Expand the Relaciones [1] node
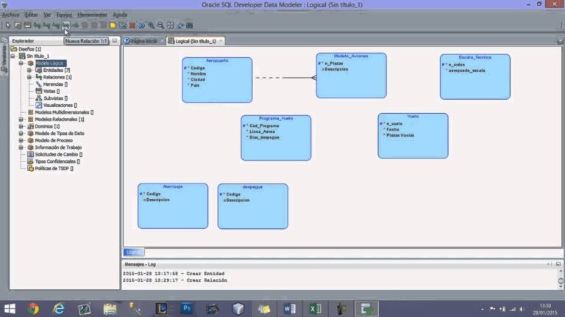The width and height of the screenshot is (565, 317). (x=29, y=77)
